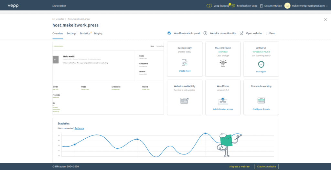Open Website promotion tips

click(223, 33)
